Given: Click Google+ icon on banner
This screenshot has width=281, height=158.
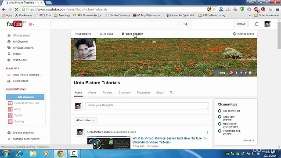Looking at the screenshot, I should pyautogui.click(x=231, y=73).
